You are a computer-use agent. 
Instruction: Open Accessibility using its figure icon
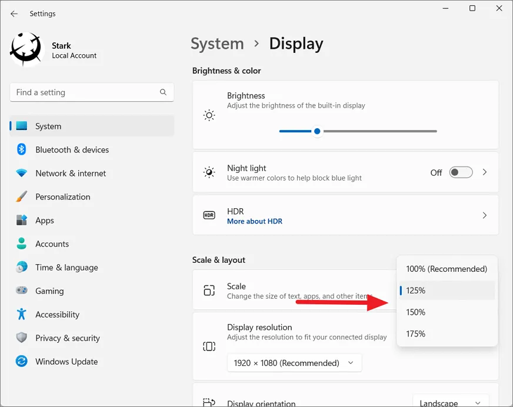point(22,314)
